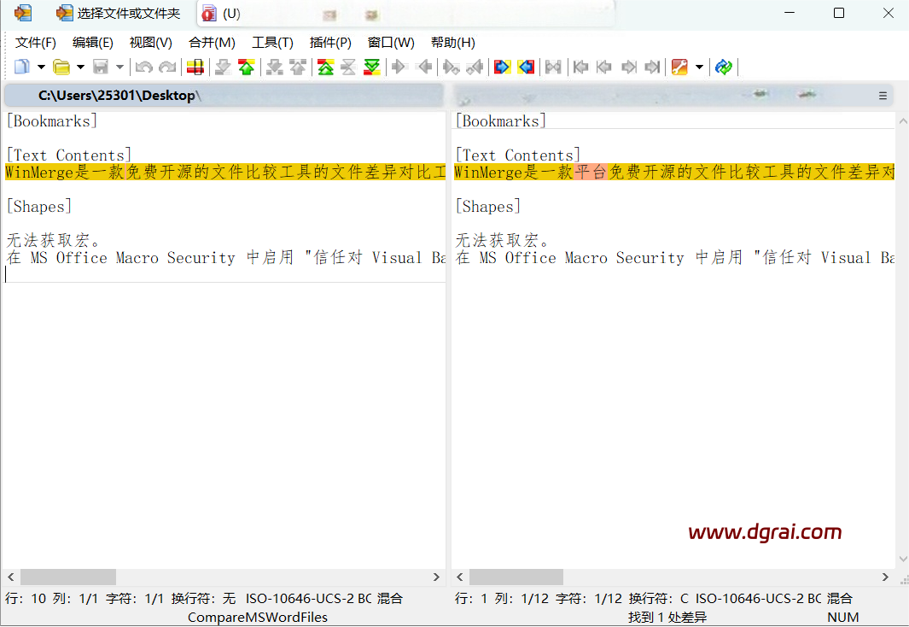The width and height of the screenshot is (909, 627).
Task: Open the Options wrench dropdown arrow
Action: (x=699, y=67)
